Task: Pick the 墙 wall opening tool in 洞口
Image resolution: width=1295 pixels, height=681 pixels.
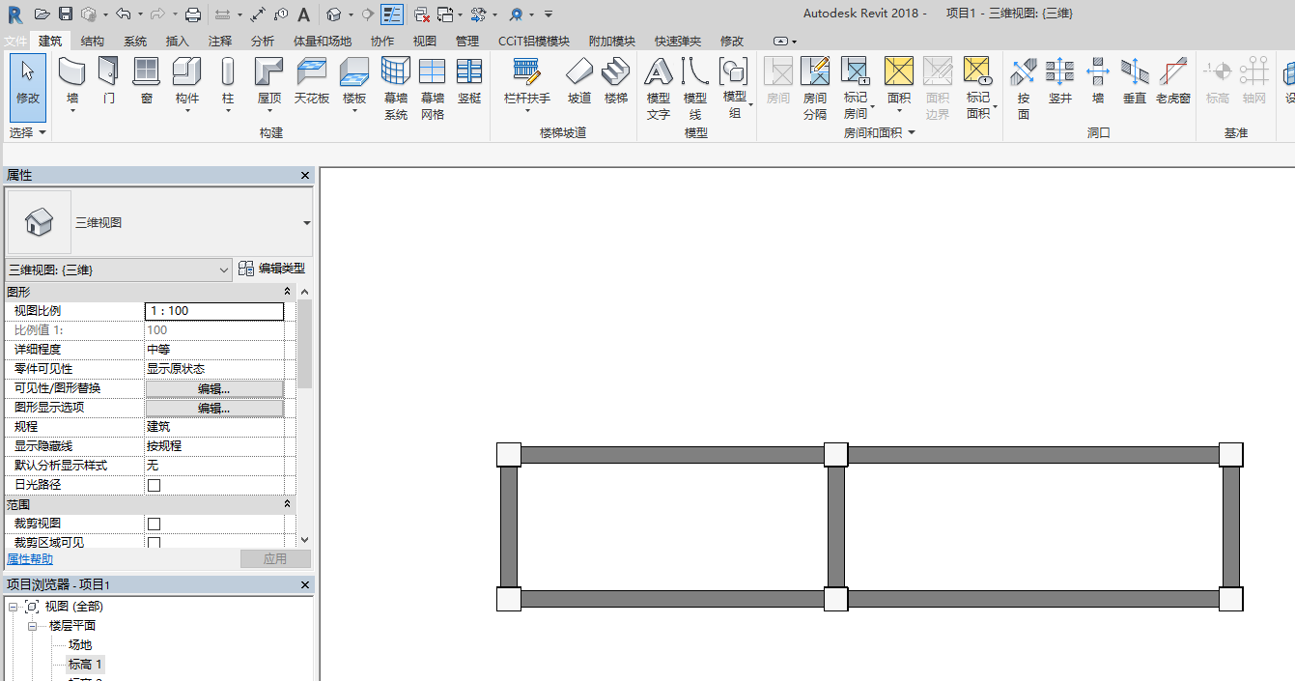Action: tap(1098, 81)
